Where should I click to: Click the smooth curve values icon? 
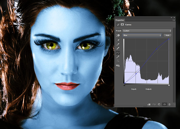point(118,61)
